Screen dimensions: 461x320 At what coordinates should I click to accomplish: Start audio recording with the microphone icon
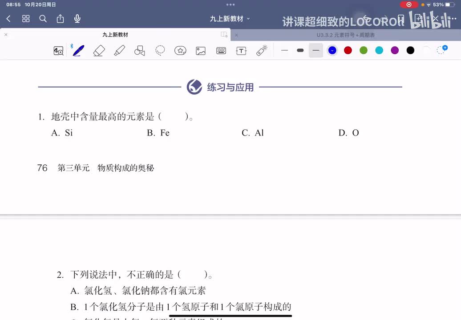click(77, 19)
